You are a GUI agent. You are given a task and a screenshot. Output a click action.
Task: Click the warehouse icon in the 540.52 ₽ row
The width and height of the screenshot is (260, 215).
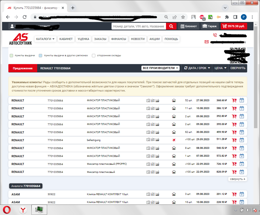174,148
